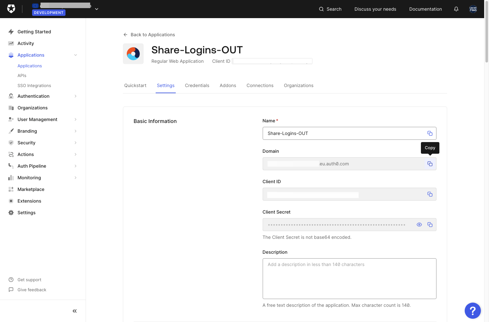Viewport: 489px width, 322px height.
Task: Expand the Auth Pipeline section
Action: coord(76,166)
